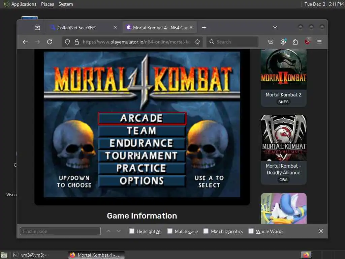Open a new tab with the plus button

(204, 28)
